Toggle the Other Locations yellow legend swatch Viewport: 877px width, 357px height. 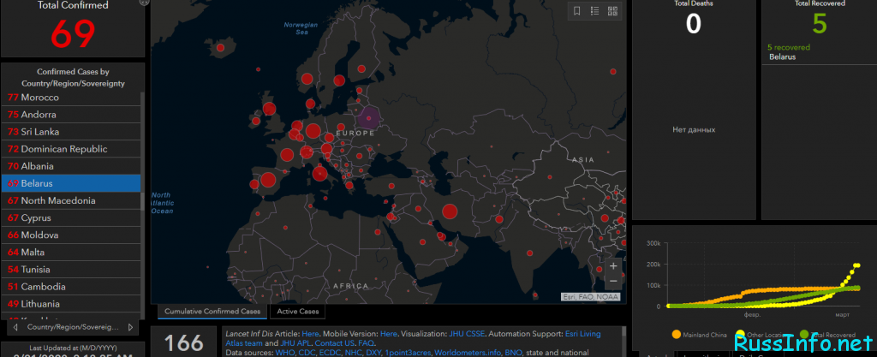(x=741, y=334)
